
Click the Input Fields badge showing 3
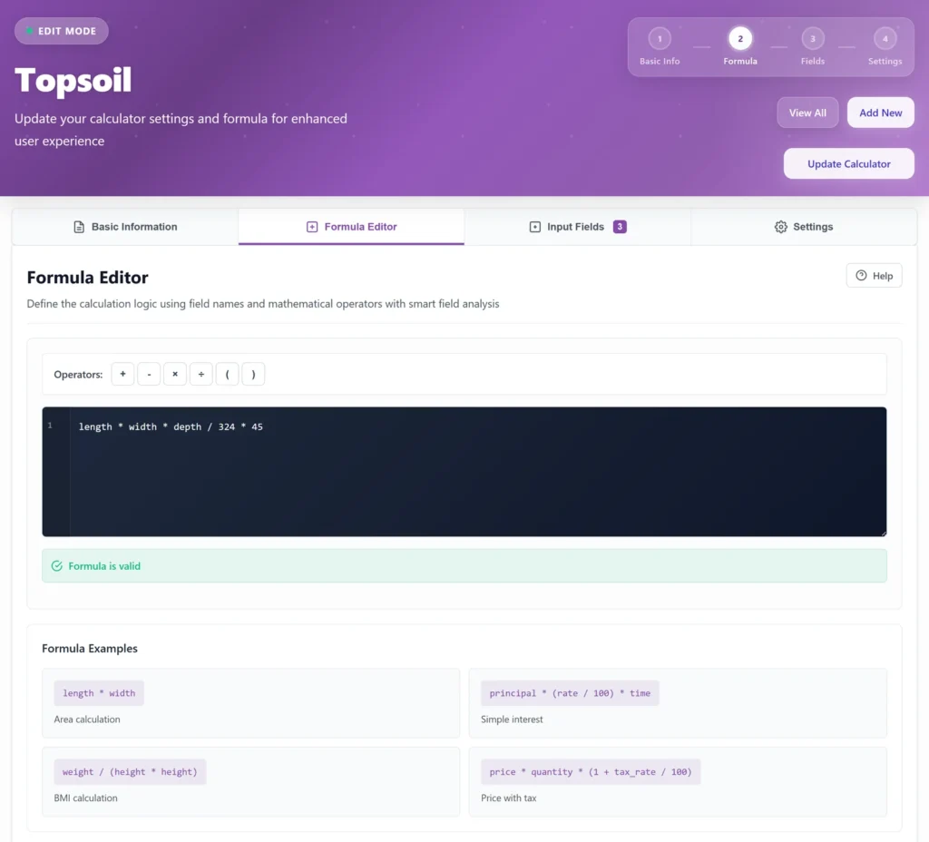point(620,227)
